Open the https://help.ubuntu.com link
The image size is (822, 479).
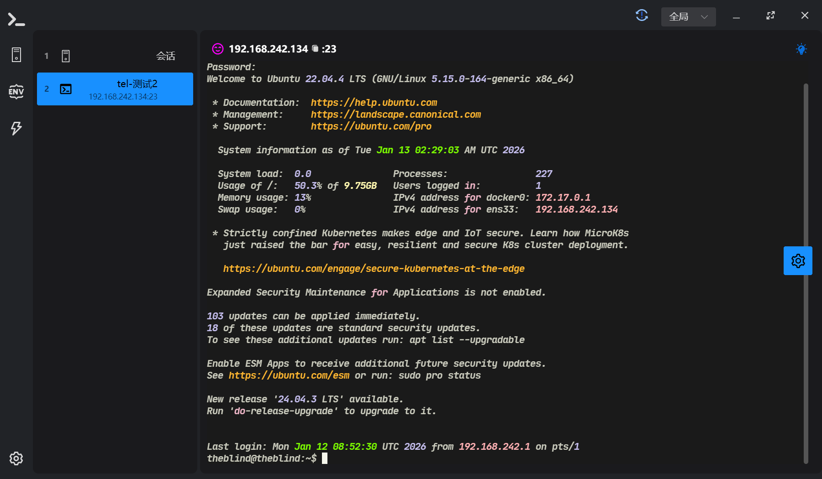[x=374, y=103]
